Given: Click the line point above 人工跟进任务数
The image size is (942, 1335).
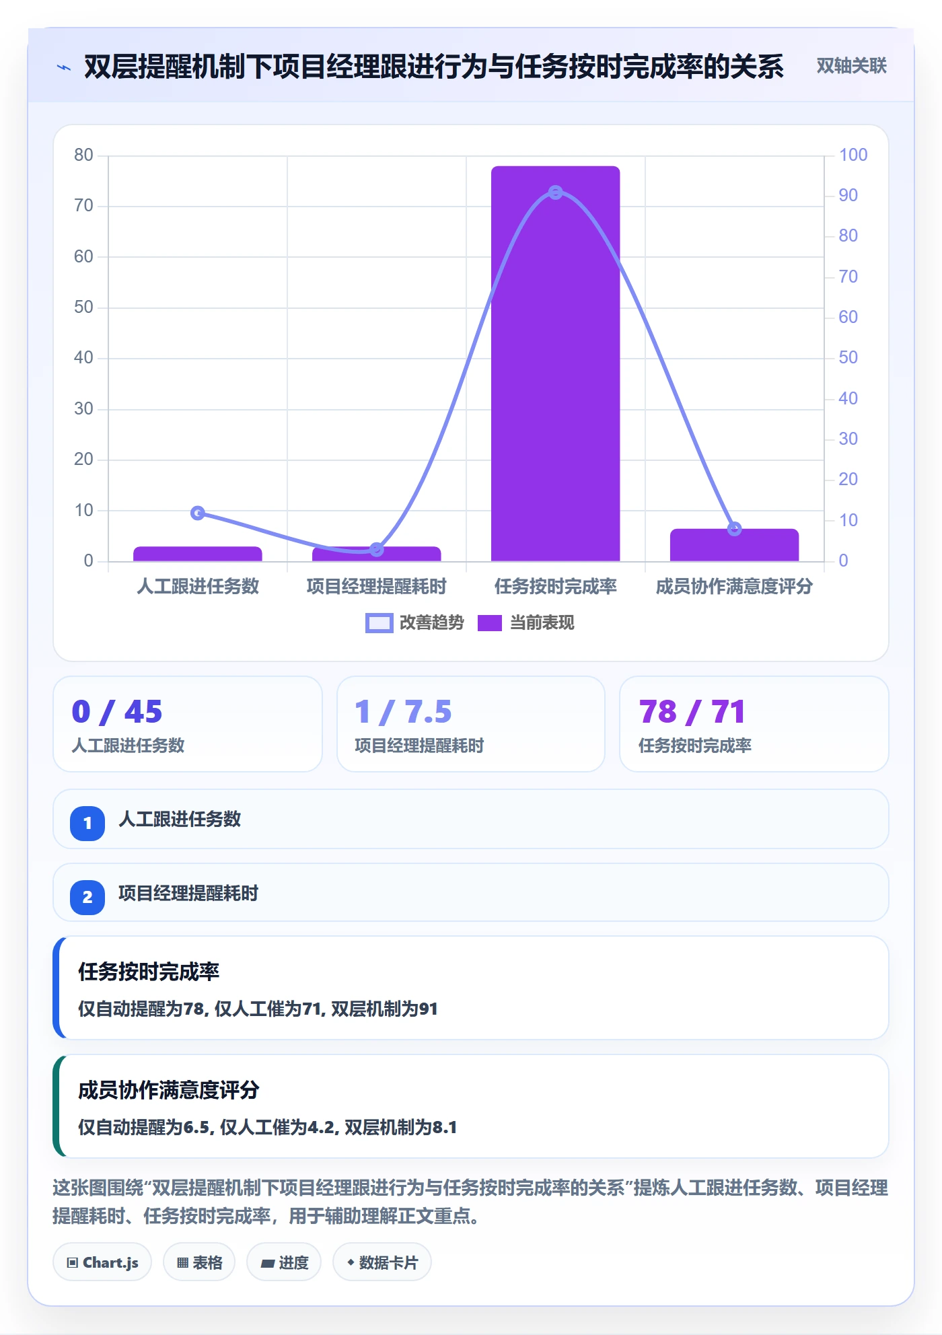Looking at the screenshot, I should point(198,513).
